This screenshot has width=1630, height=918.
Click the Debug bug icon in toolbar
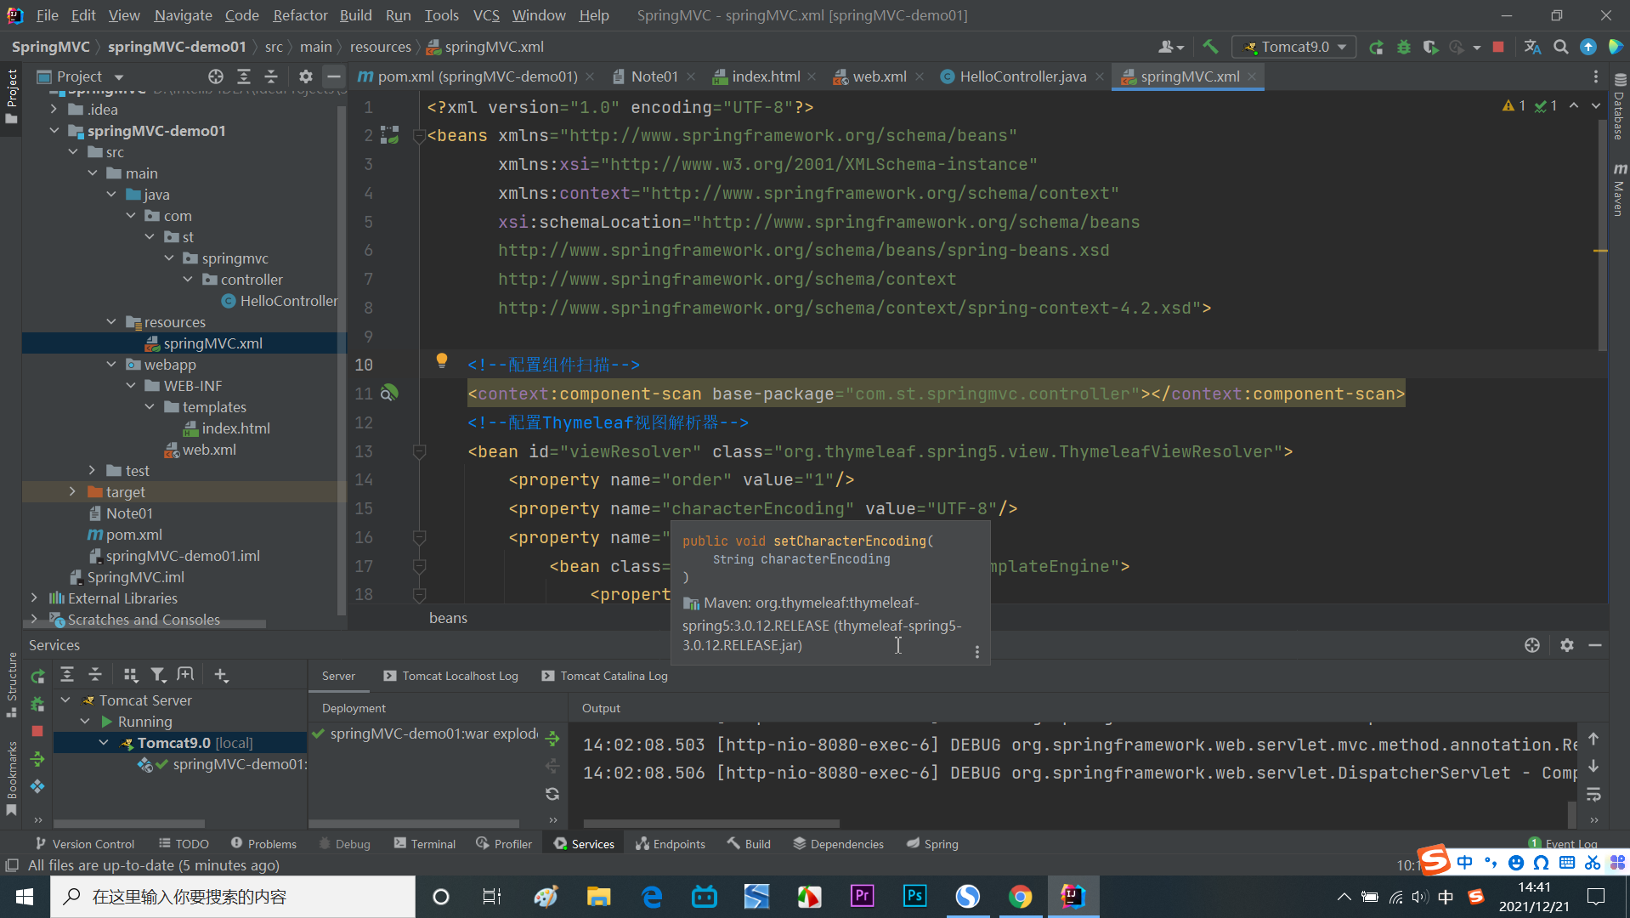1404,47
